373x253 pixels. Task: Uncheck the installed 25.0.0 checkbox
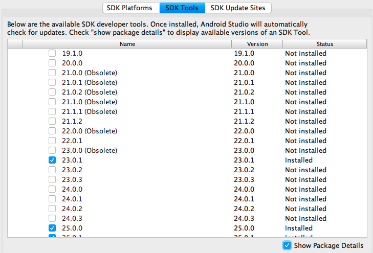(x=52, y=228)
